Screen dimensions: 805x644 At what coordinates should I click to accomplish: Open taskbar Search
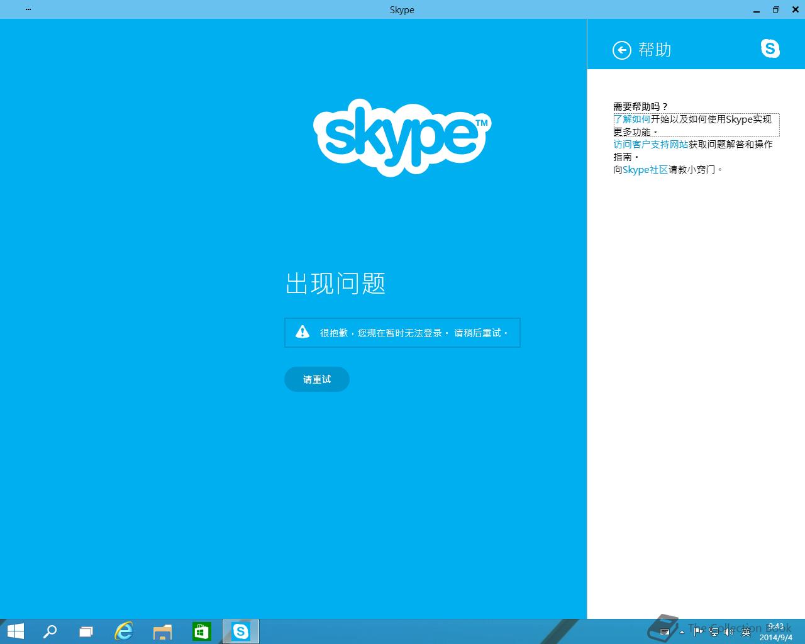(x=50, y=631)
